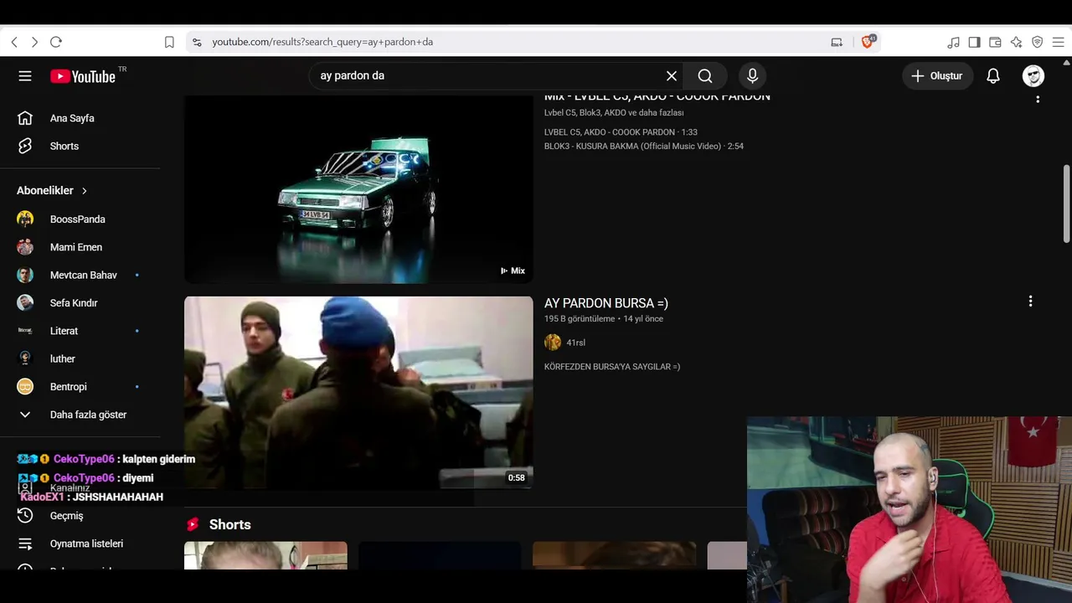Click the magnifying glass search button

point(705,76)
